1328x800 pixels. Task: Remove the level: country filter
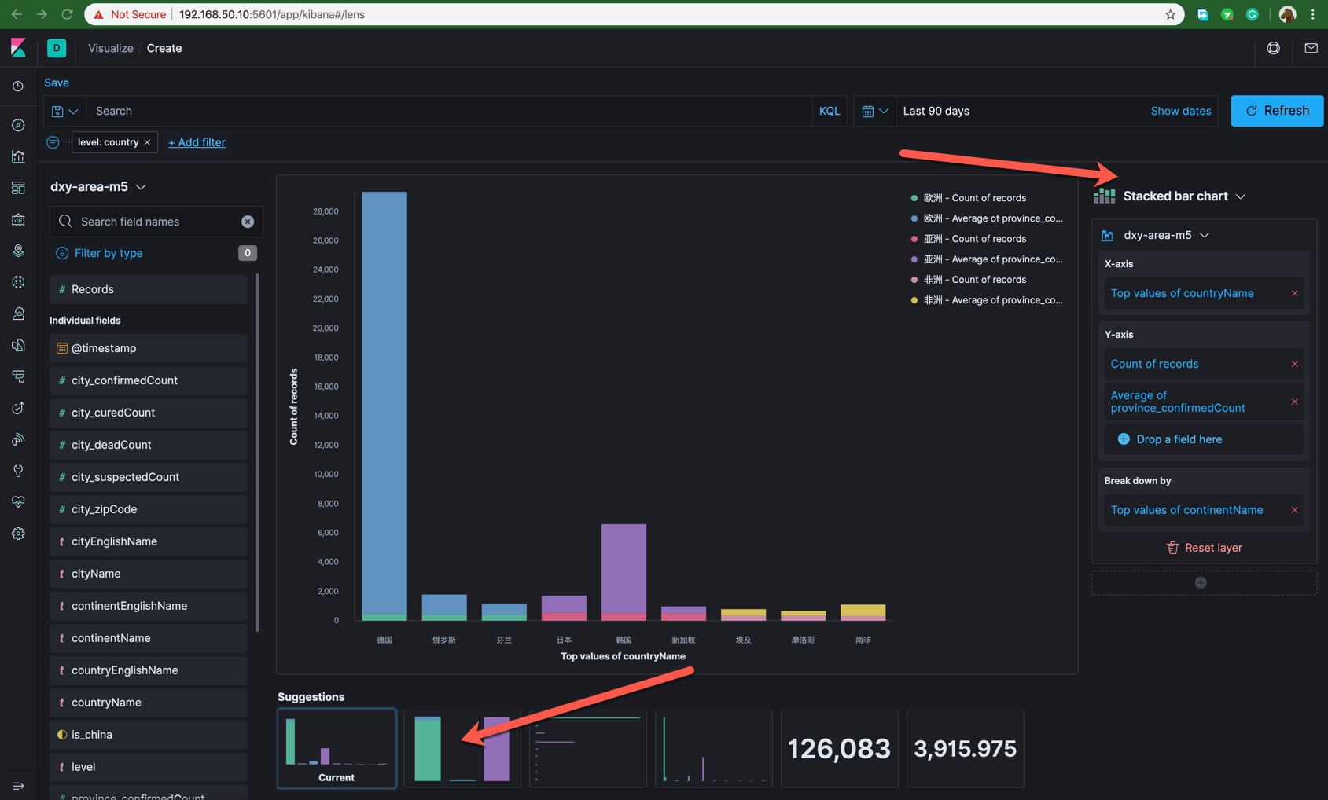tap(147, 142)
